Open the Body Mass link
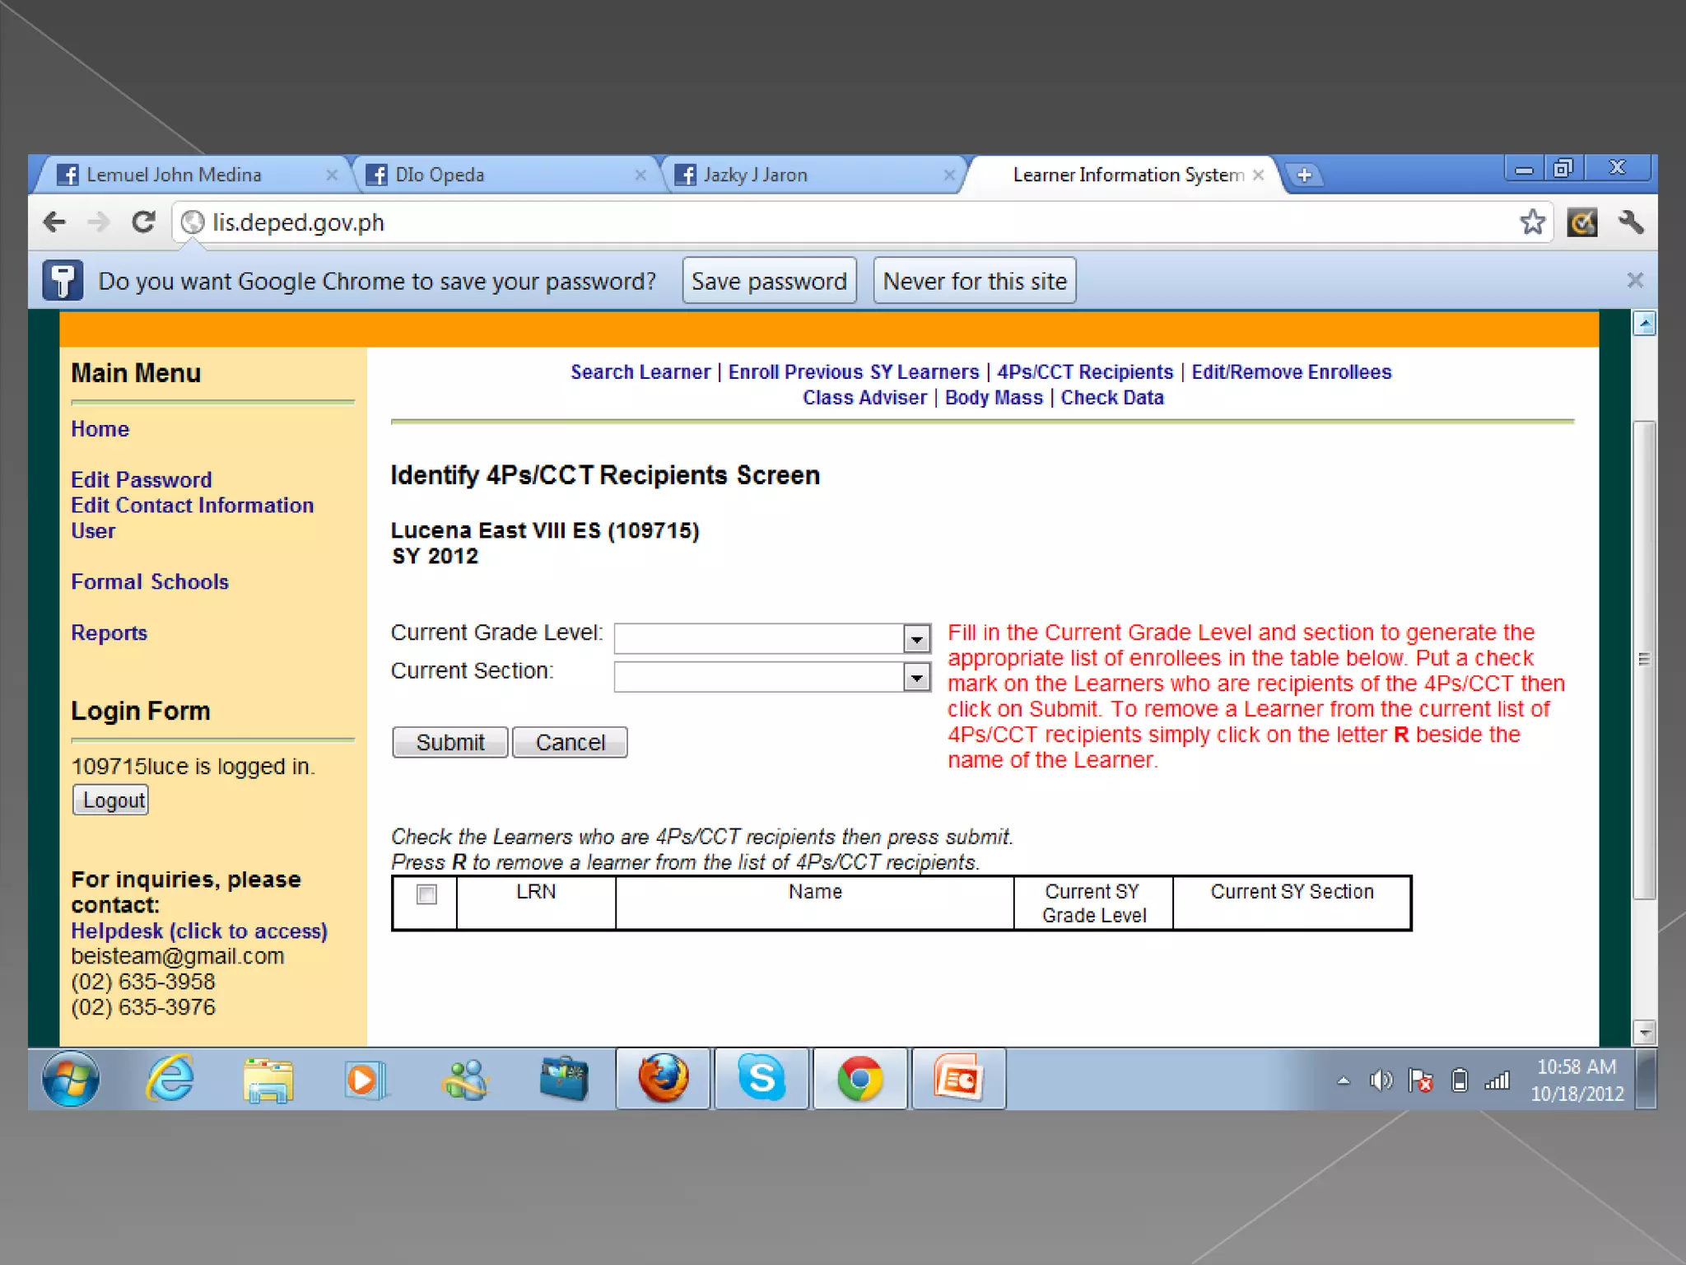The height and width of the screenshot is (1265, 1686). [994, 398]
